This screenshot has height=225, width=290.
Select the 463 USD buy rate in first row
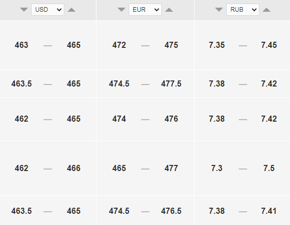[21, 45]
